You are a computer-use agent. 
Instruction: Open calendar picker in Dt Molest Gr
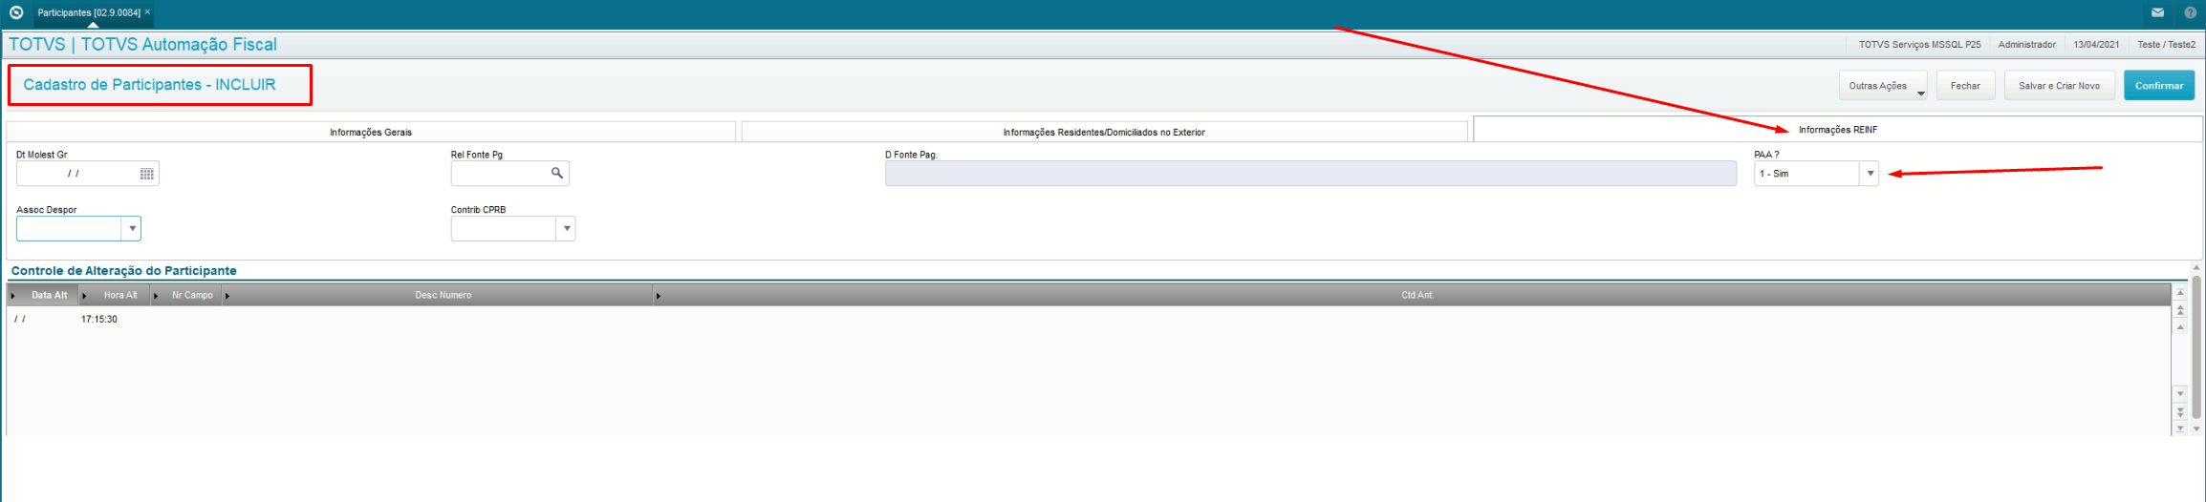147,174
